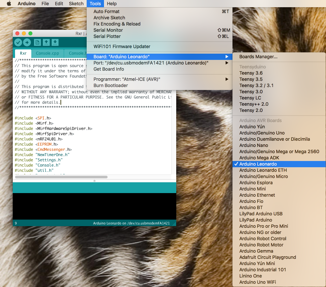326x287 pixels.
Task: Choose Arduino BT board
Action: pyautogui.click(x=279, y=207)
